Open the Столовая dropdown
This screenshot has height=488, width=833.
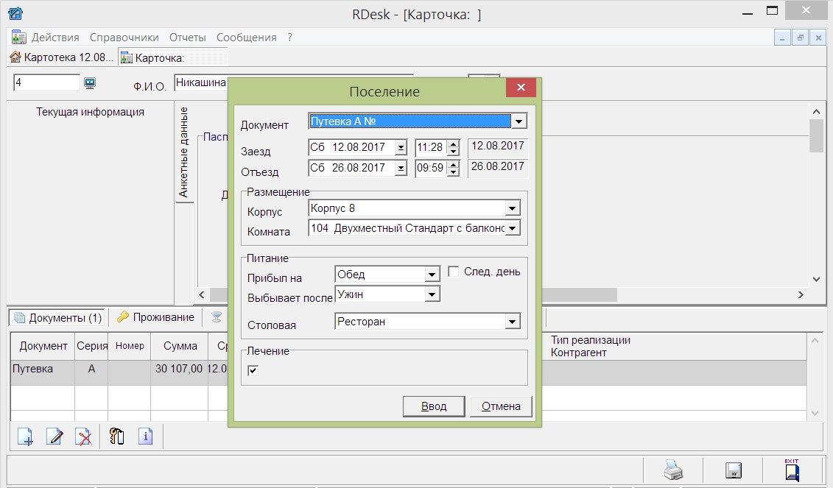pos(513,322)
